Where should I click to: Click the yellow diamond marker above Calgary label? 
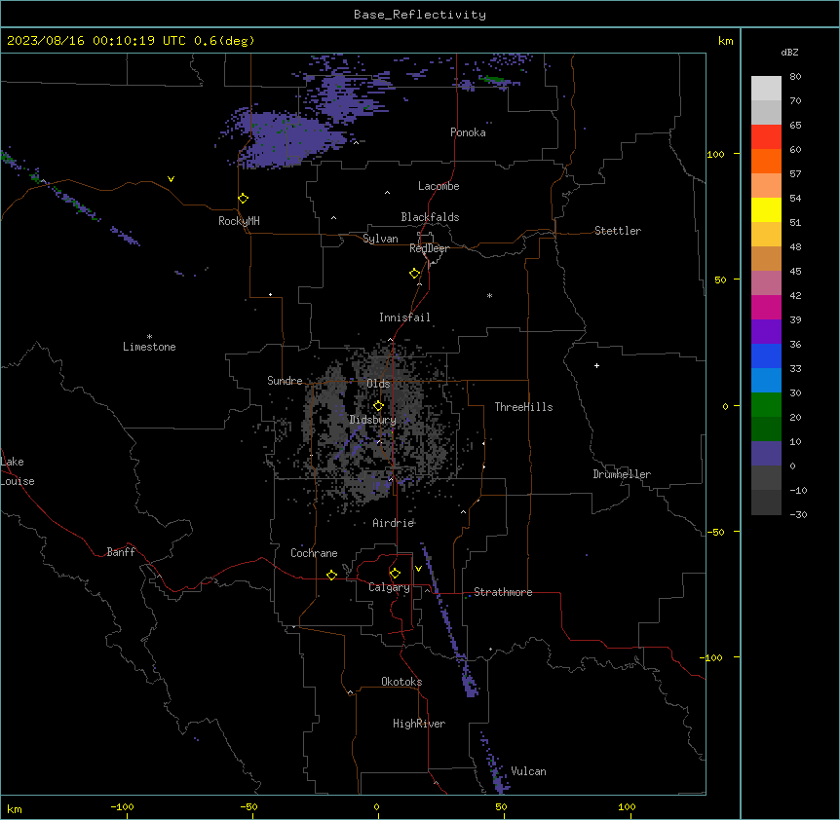pos(395,574)
